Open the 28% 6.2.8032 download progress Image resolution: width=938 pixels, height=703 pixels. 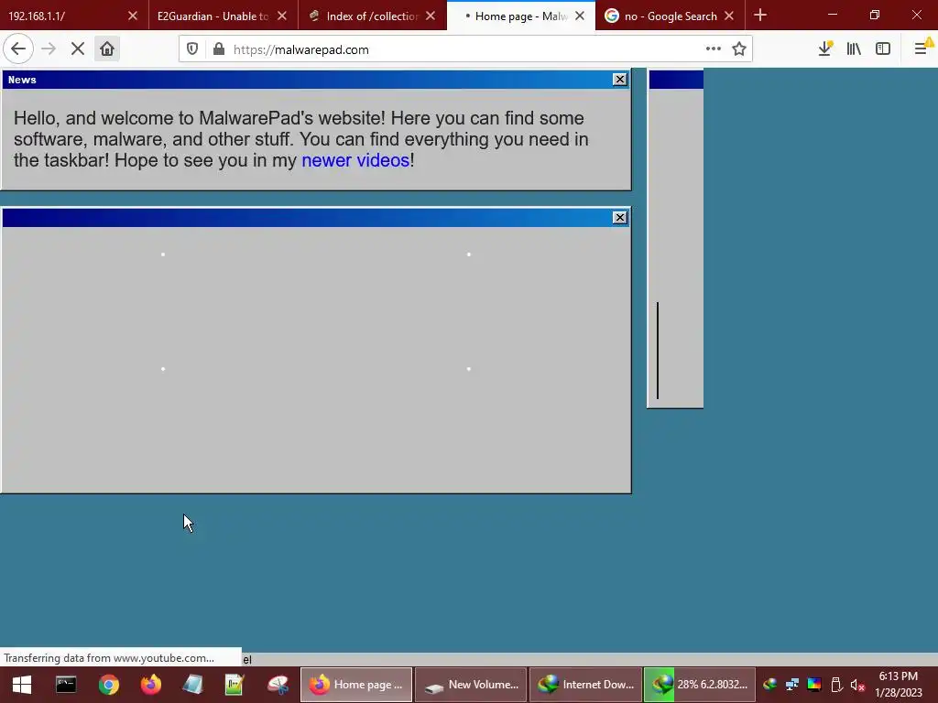click(699, 685)
